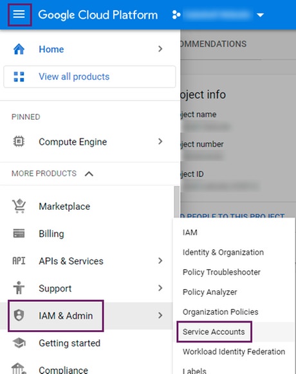Expand the Support submenu chevron
This screenshot has width=296, height=374.
[160, 288]
